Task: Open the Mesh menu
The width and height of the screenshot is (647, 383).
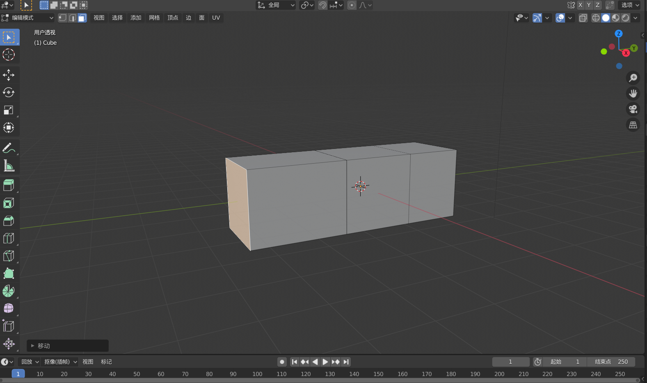Action: pyautogui.click(x=154, y=18)
